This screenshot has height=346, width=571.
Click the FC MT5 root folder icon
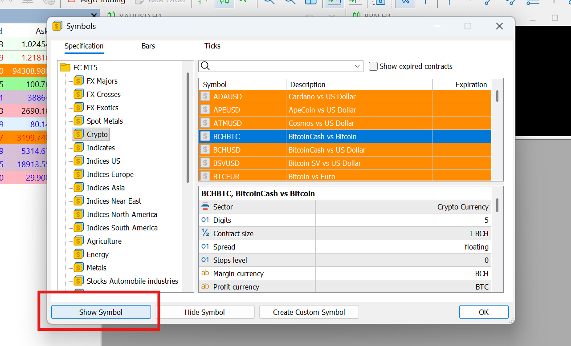[x=65, y=68]
